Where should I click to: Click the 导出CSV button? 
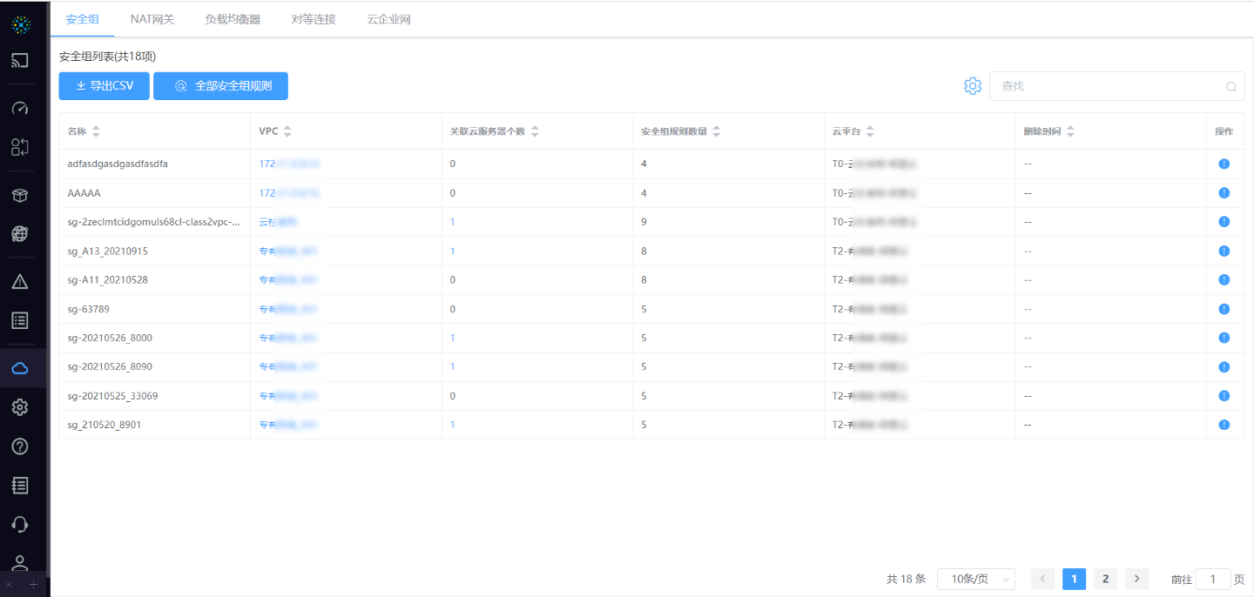104,85
